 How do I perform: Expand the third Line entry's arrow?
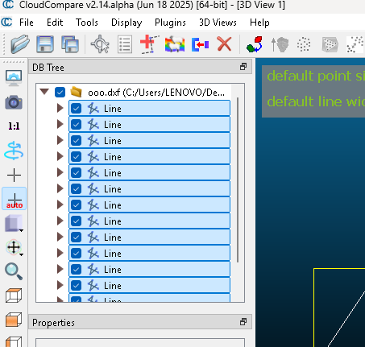pyautogui.click(x=60, y=141)
